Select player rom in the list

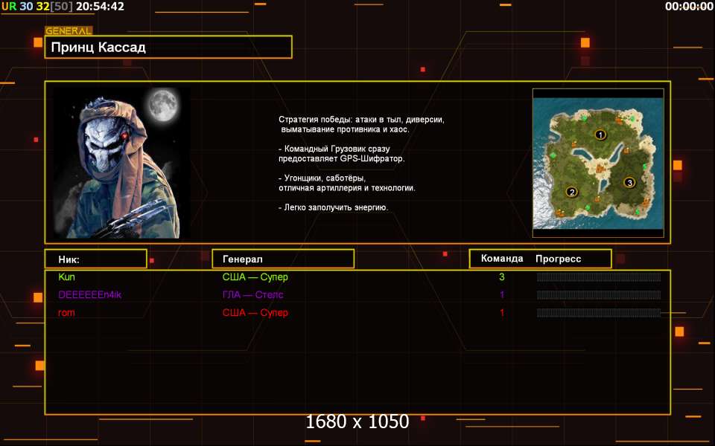66,313
